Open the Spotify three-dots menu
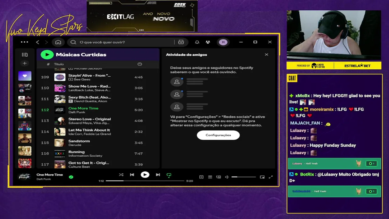The width and height of the screenshot is (389, 219). tap(24, 42)
